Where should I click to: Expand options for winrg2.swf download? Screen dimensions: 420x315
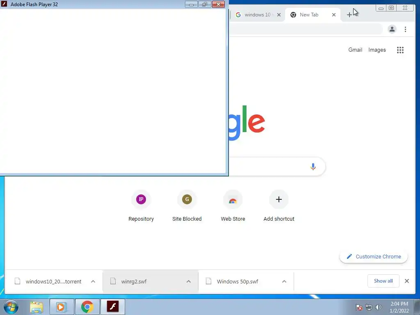coord(189,281)
